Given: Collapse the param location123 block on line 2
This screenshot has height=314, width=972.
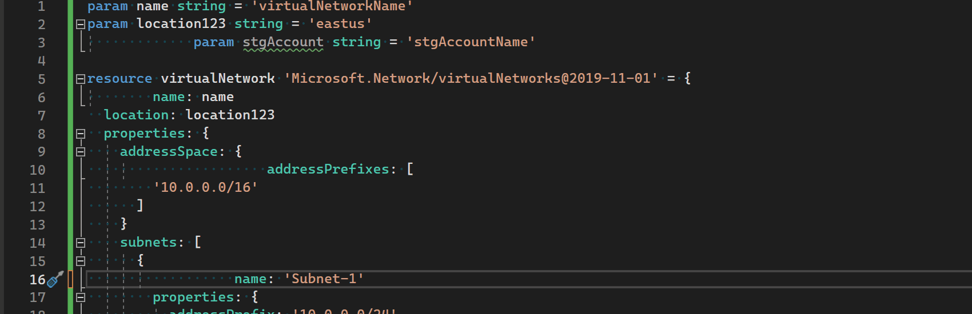Looking at the screenshot, I should coord(81,24).
